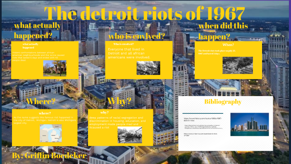Click the house photo in first yellow card
Viewport: 291px width, 164px height.
pyautogui.click(x=55, y=68)
